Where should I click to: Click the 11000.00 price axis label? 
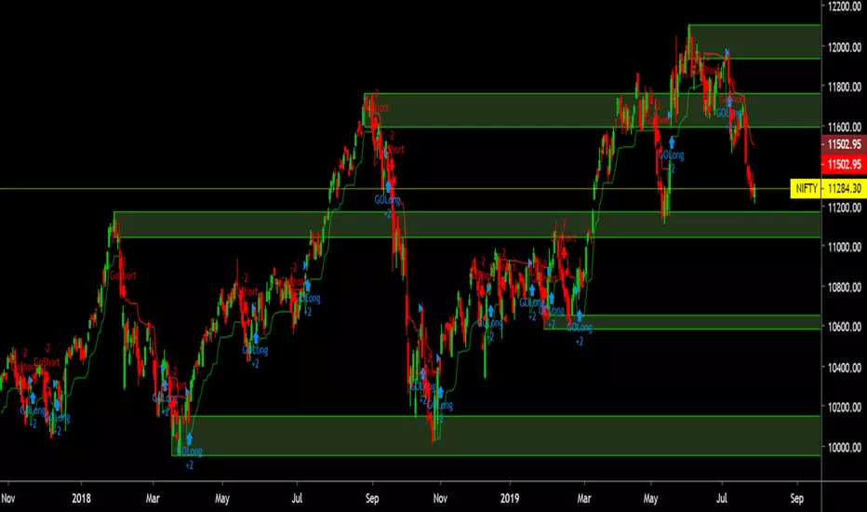point(845,248)
